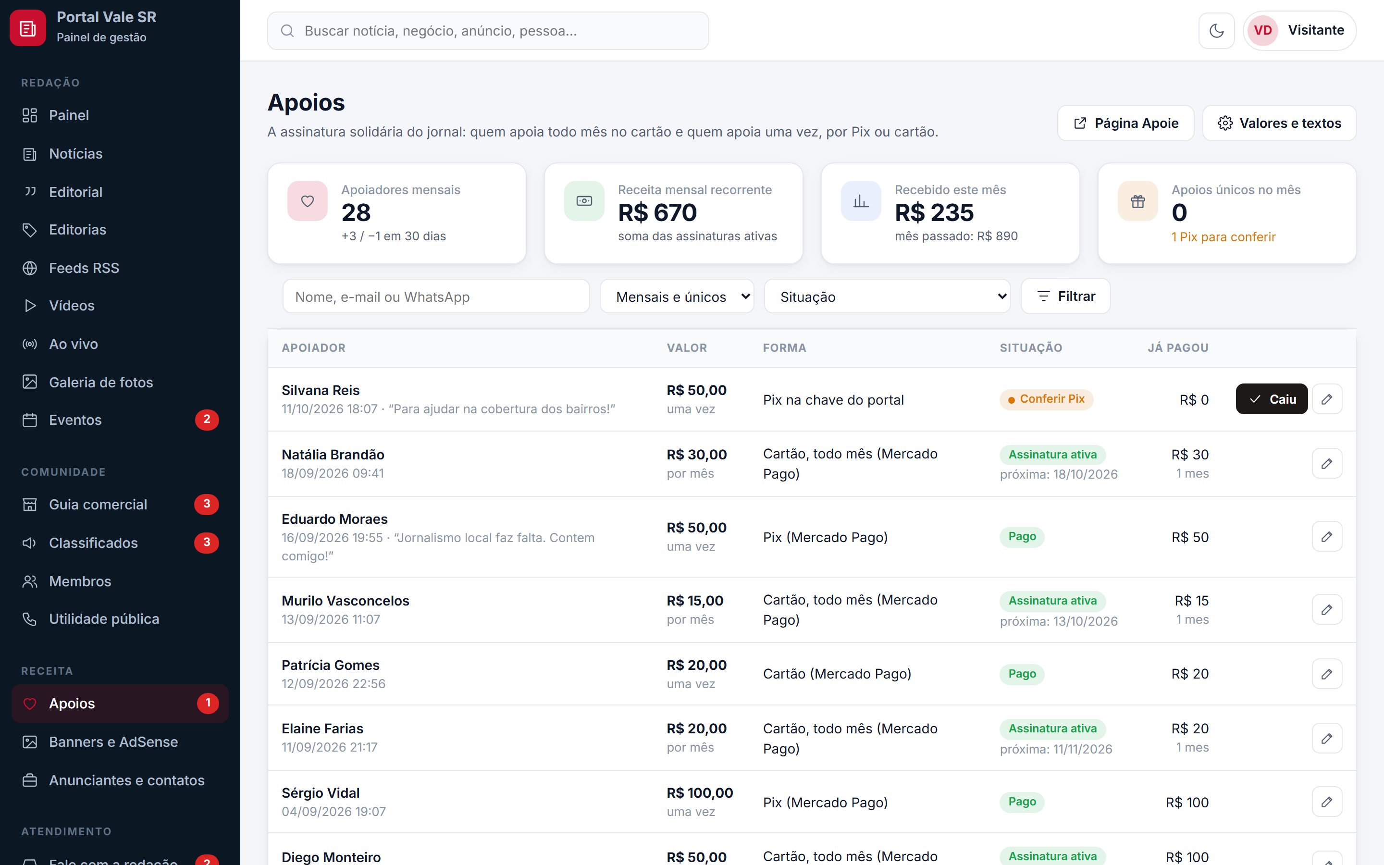Open Editorias menu item
This screenshot has height=865, width=1384.
(120, 229)
